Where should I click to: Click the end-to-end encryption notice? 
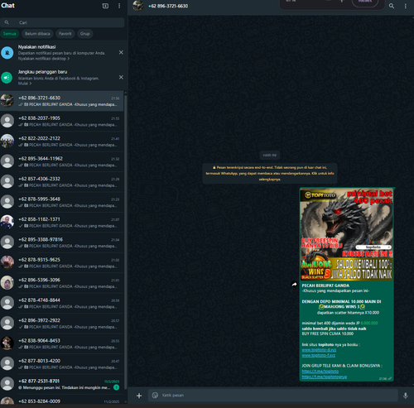(270, 173)
